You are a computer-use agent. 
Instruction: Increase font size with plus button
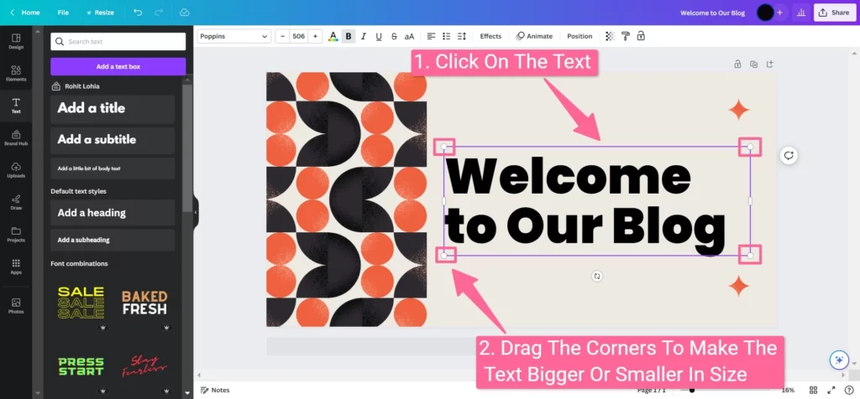[315, 36]
